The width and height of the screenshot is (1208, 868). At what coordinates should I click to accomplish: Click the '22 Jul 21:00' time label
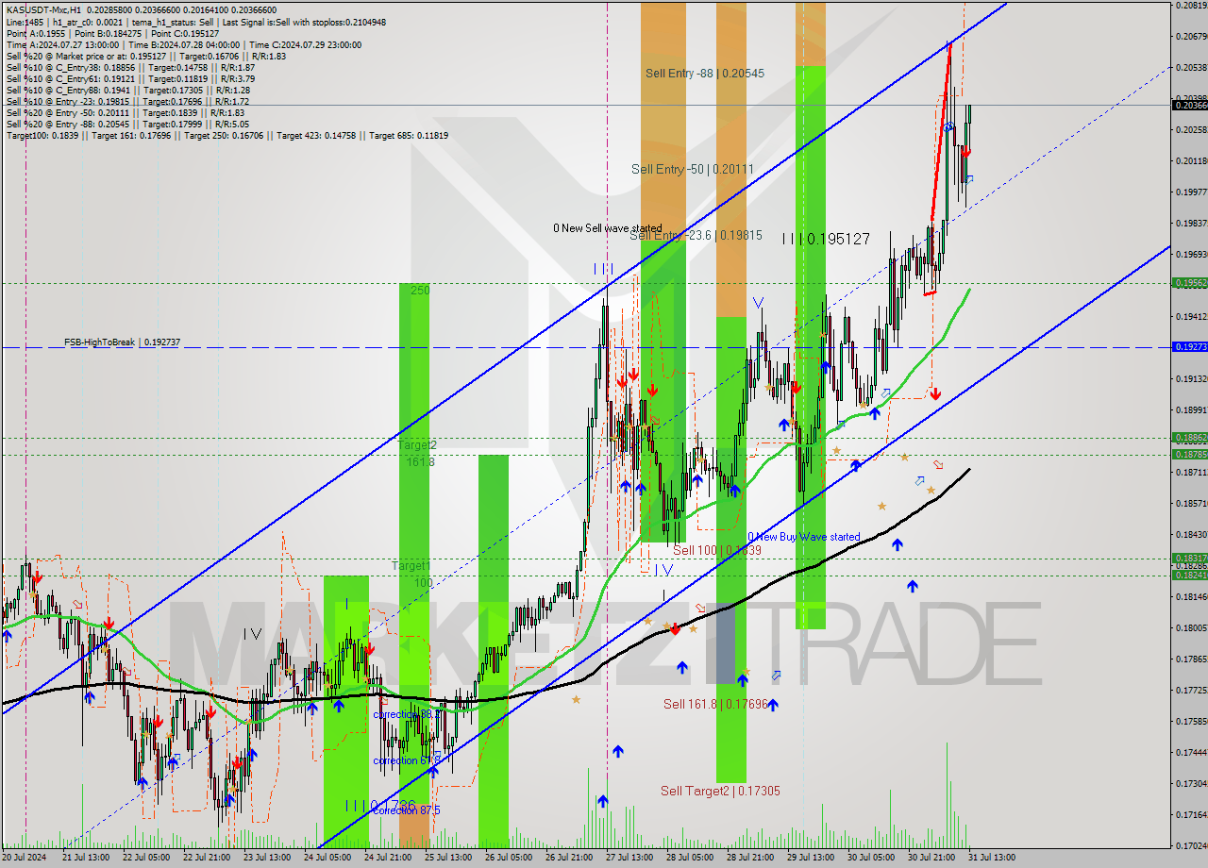(205, 858)
